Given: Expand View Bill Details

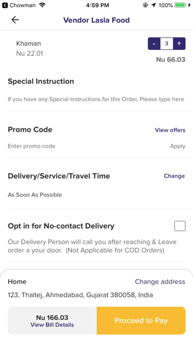Looking at the screenshot, I should (x=52, y=325).
